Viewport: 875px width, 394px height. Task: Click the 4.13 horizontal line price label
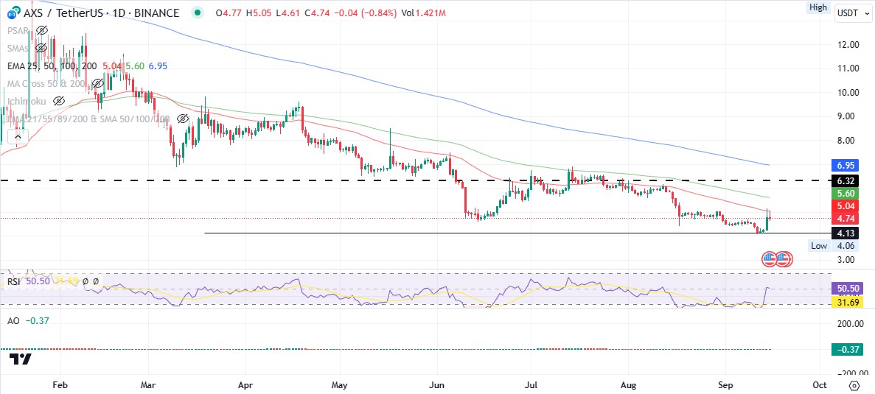point(846,233)
